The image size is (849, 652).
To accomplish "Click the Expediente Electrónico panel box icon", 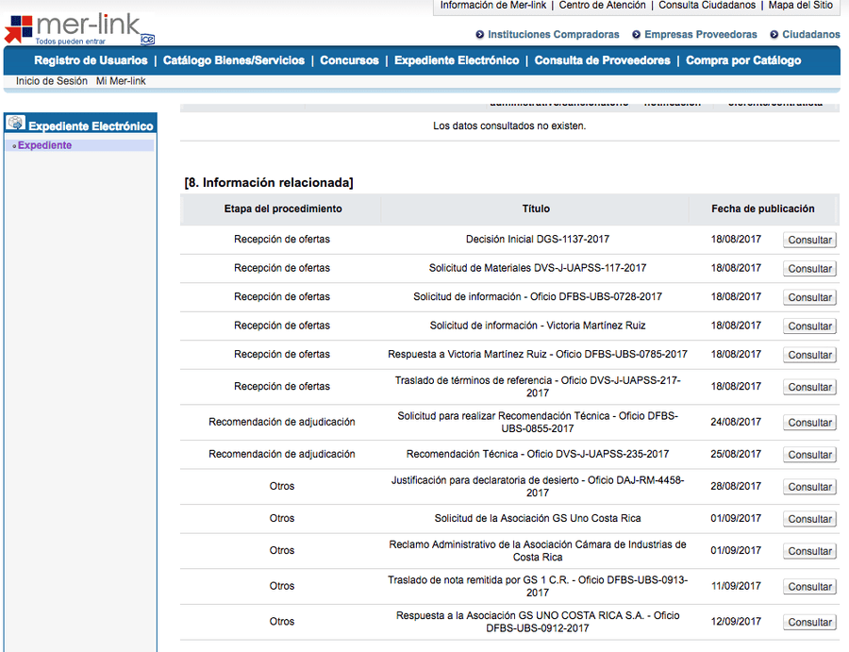I will pyautogui.click(x=15, y=124).
